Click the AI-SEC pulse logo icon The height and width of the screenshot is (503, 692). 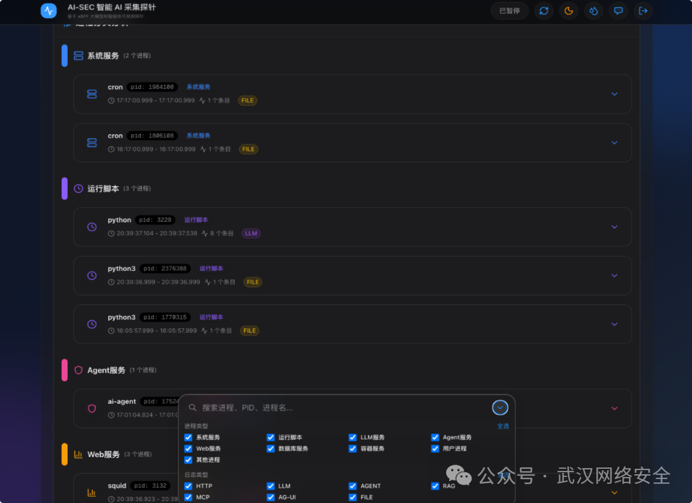[x=49, y=10]
